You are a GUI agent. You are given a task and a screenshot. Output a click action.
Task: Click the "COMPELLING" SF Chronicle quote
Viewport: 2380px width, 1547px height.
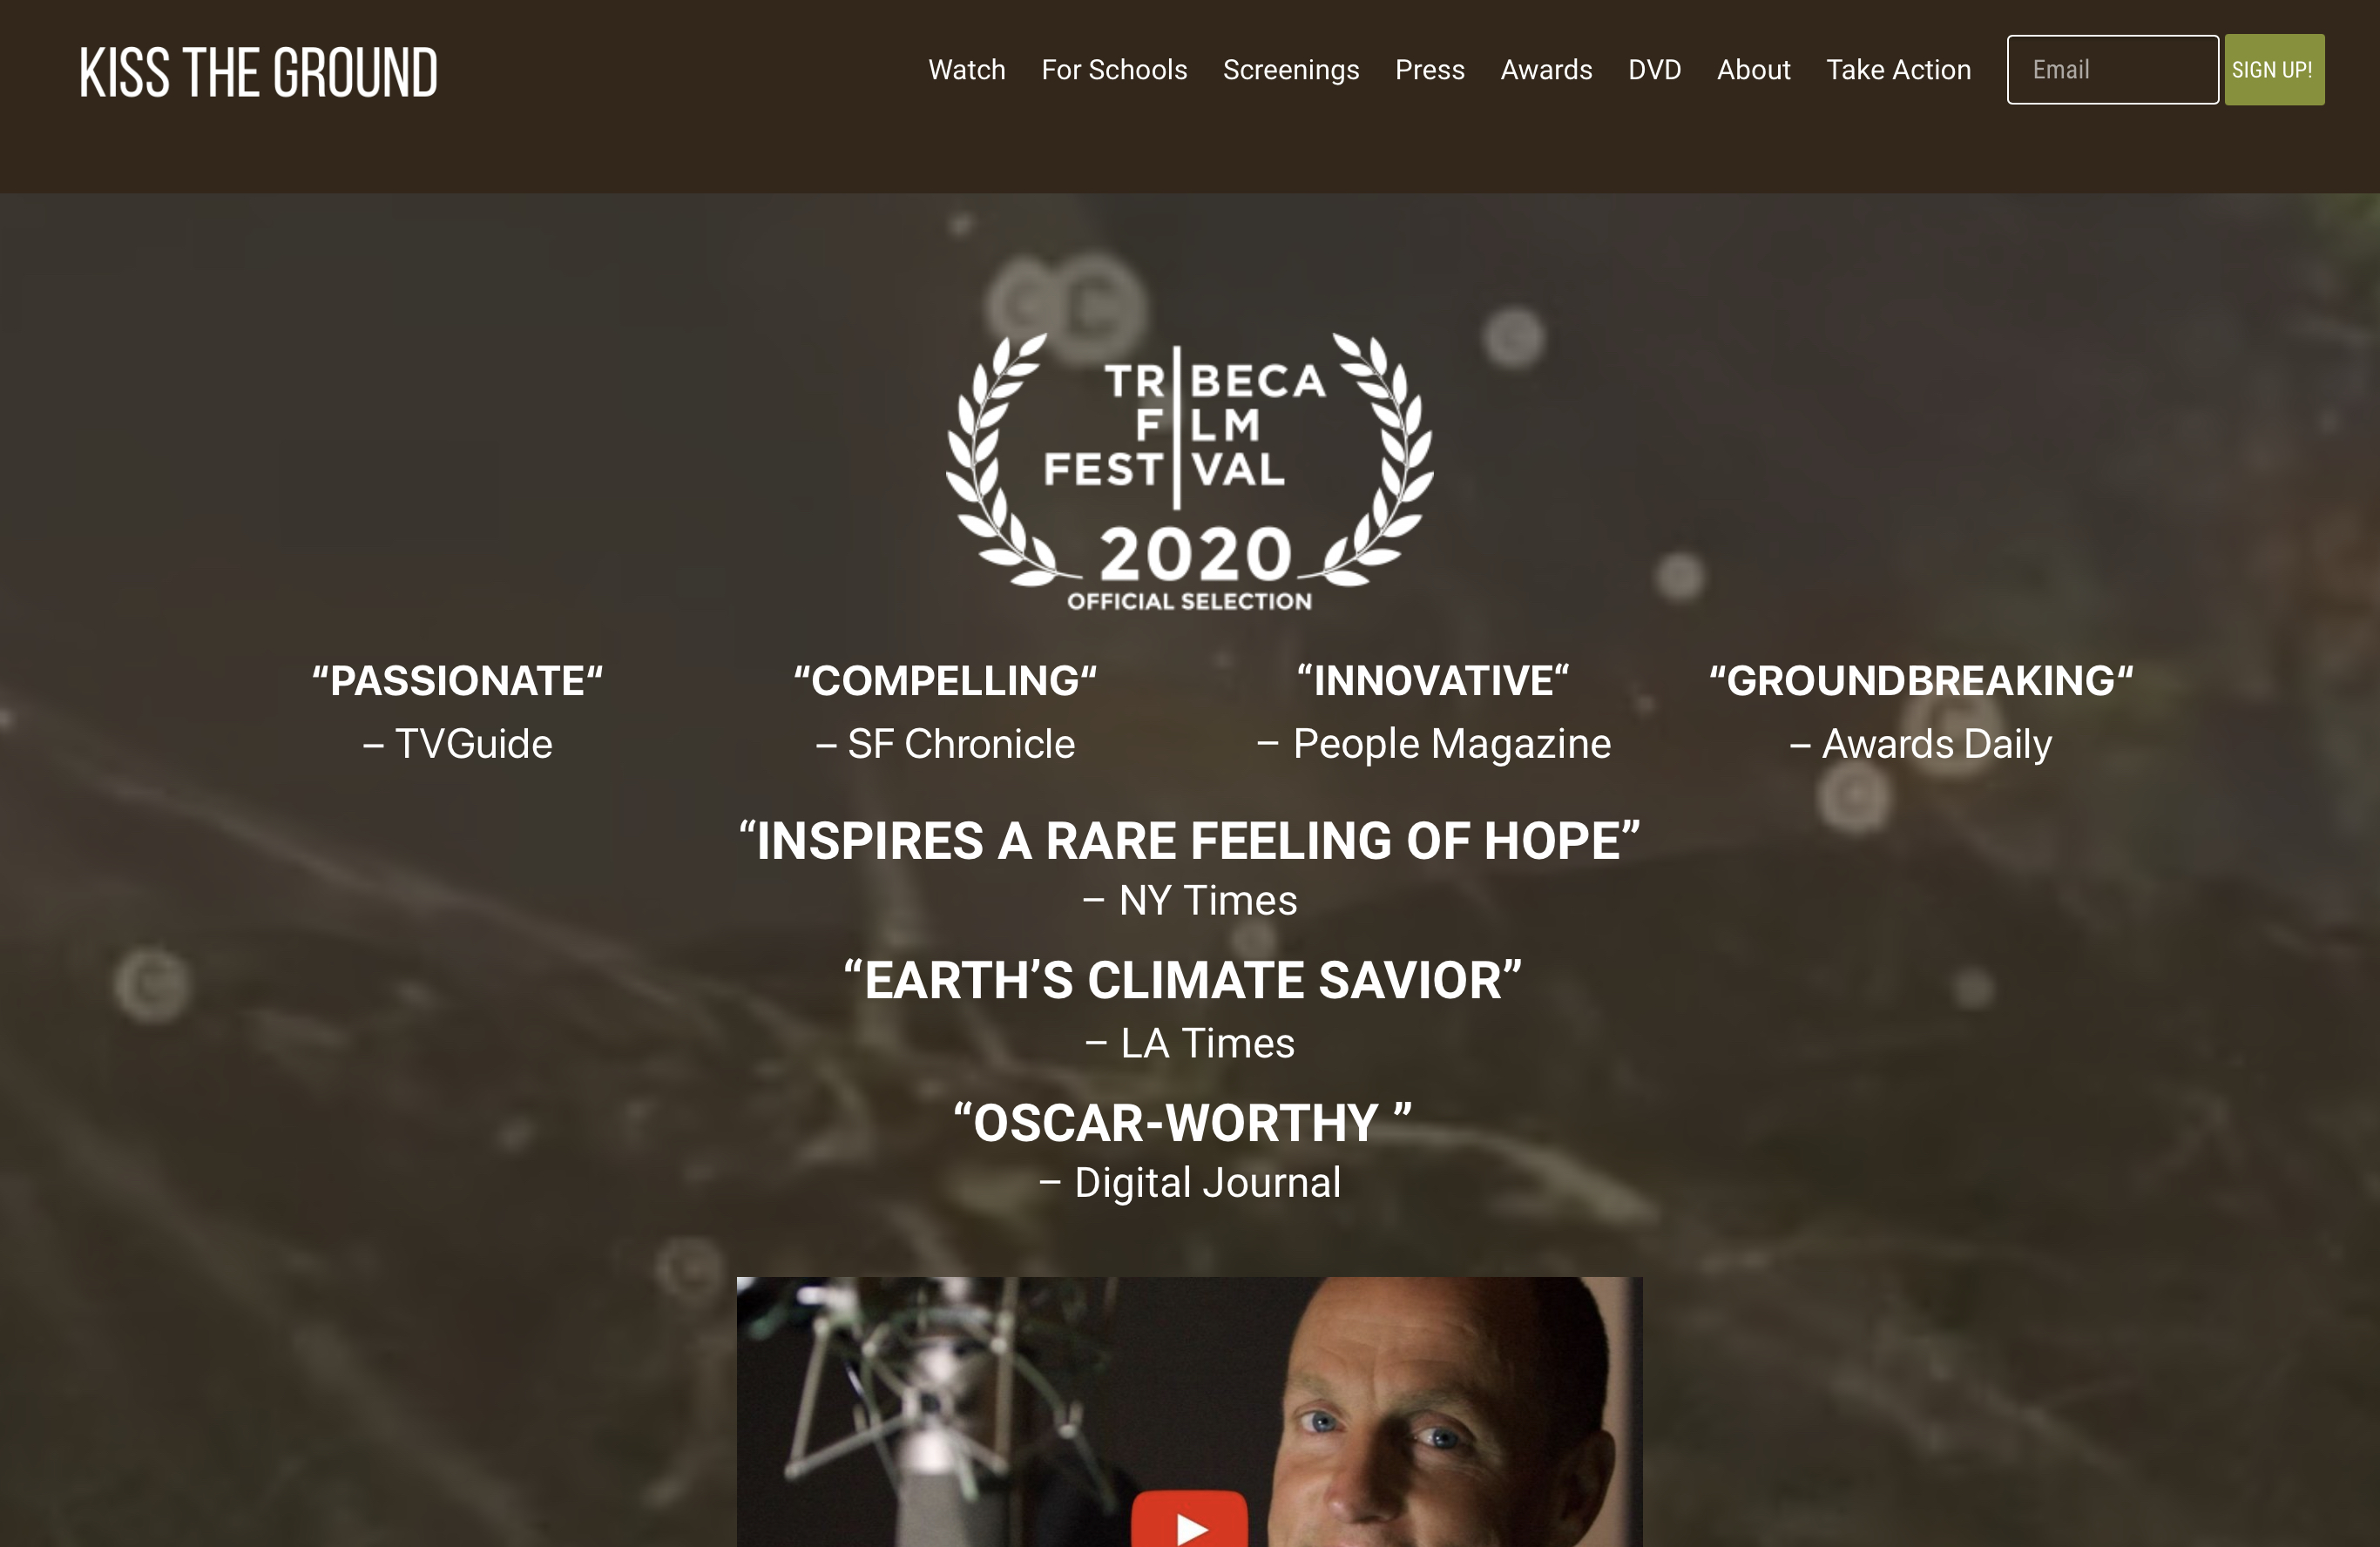pos(945,712)
